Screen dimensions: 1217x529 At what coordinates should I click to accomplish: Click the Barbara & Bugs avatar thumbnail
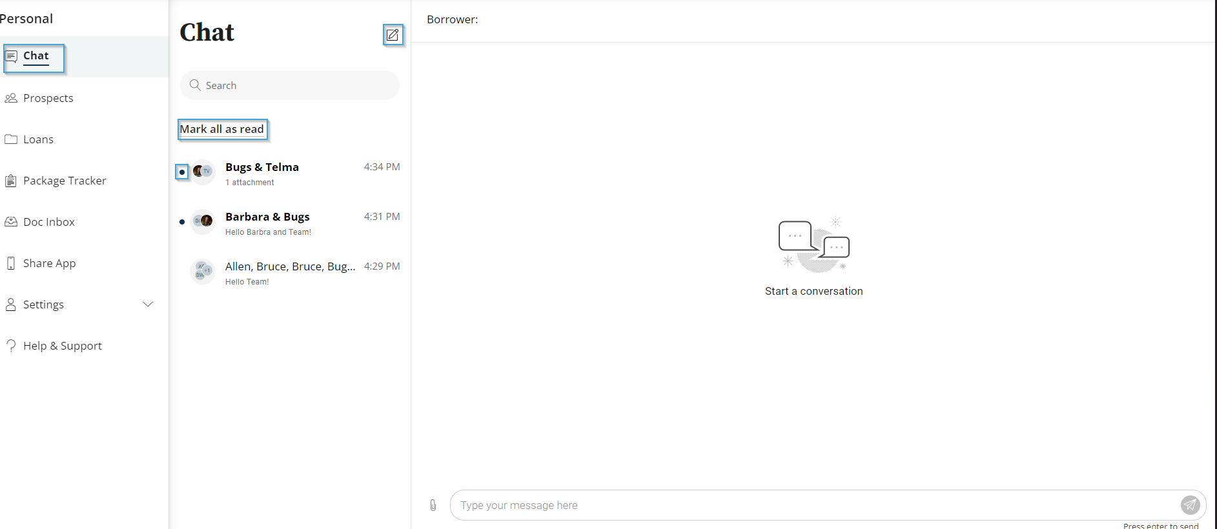click(x=203, y=221)
